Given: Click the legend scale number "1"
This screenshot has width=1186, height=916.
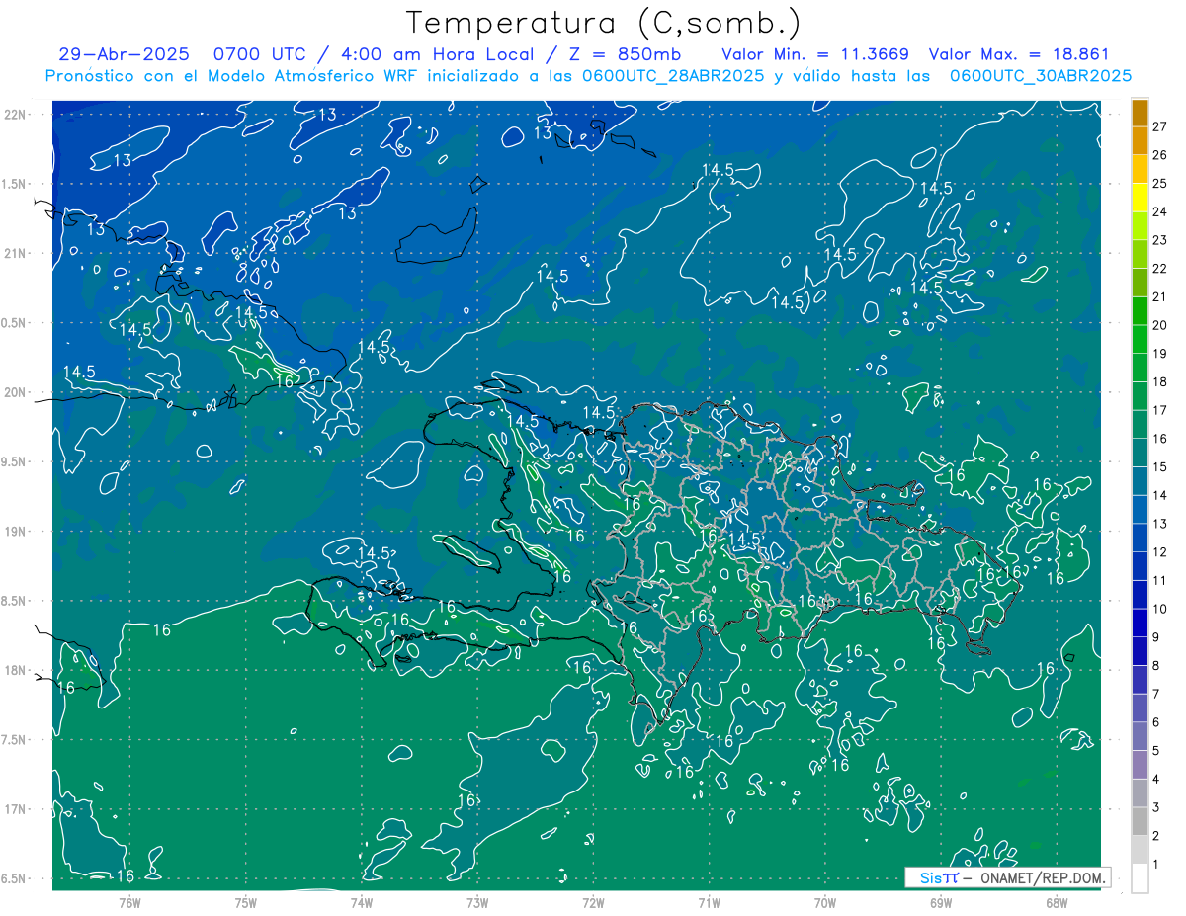Looking at the screenshot, I should tap(1156, 865).
